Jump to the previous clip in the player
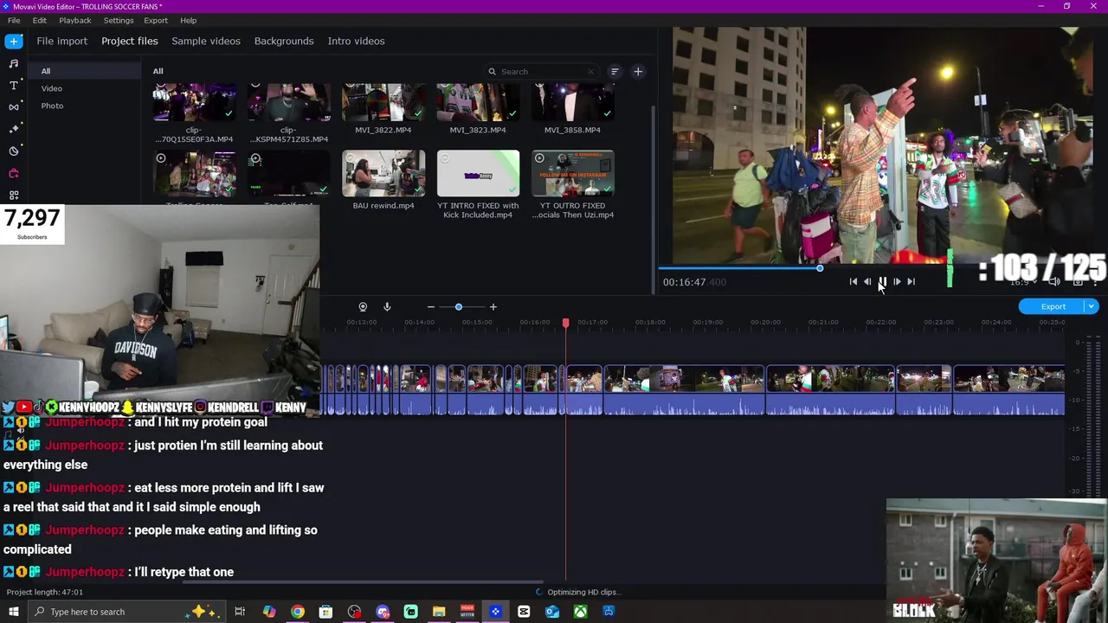 853,281
